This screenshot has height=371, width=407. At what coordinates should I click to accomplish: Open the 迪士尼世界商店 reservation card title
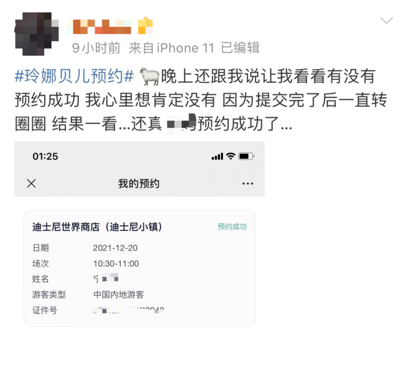pos(97,227)
